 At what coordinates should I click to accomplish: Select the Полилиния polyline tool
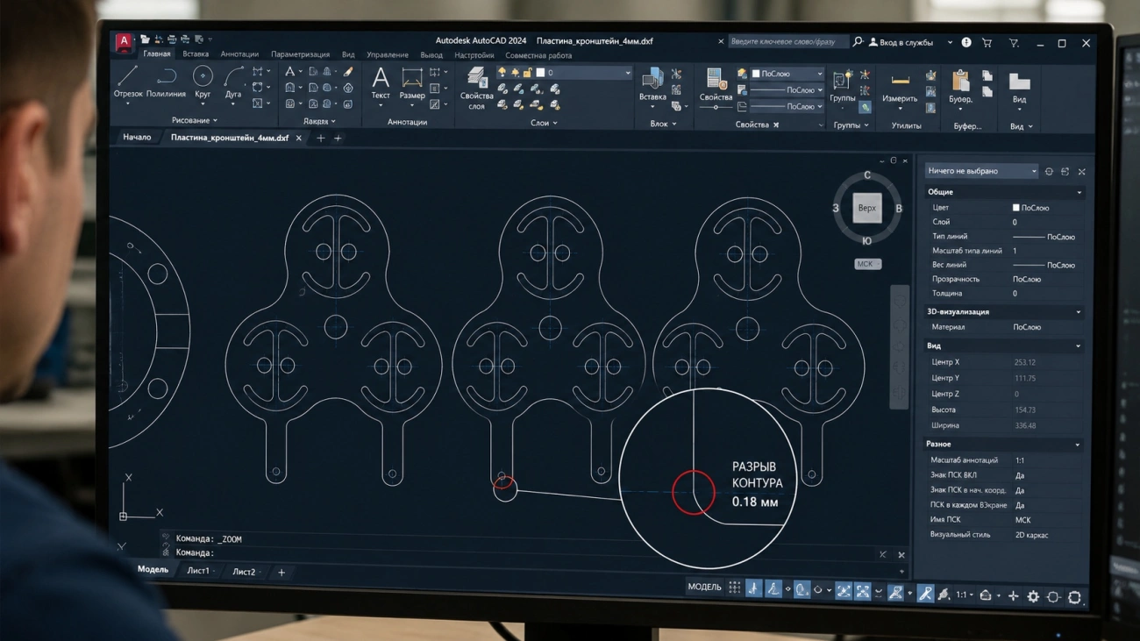tap(166, 82)
